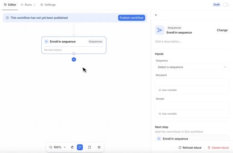Click the Recipient input field
This screenshot has height=153, width=233.
192,83
